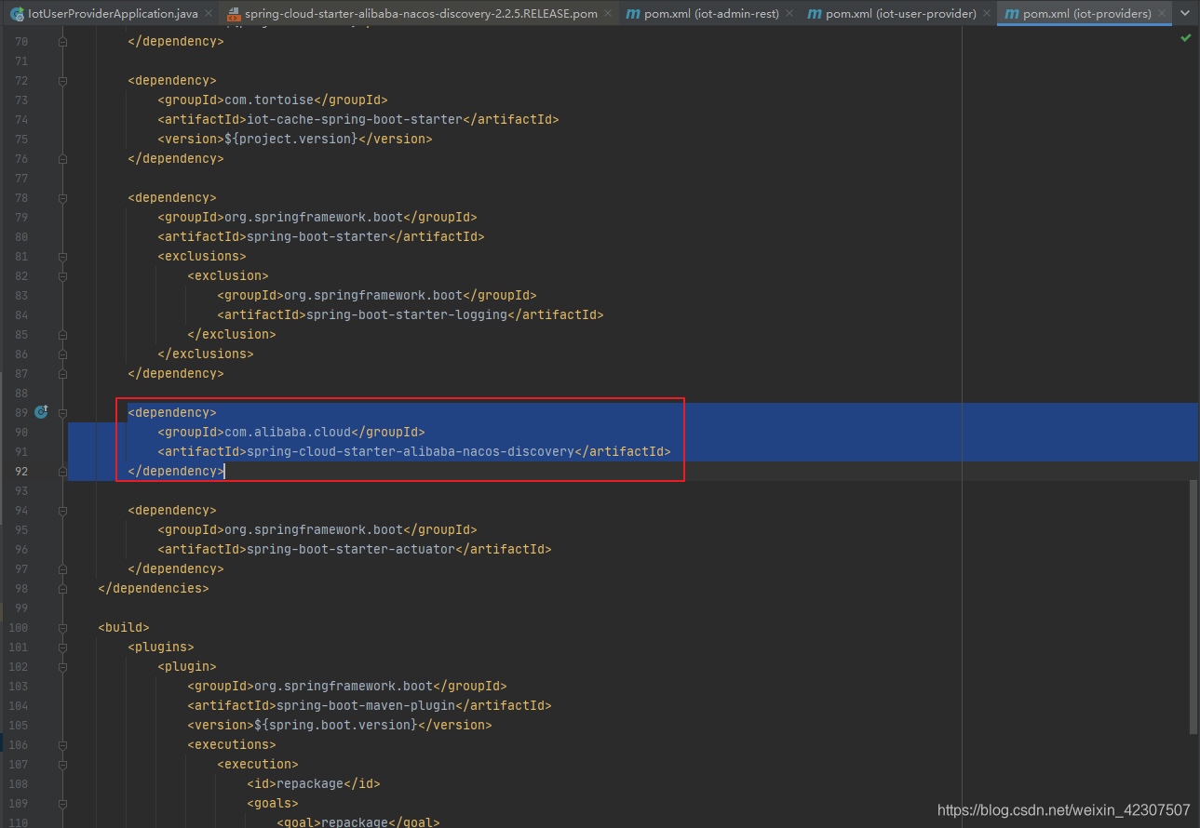Click the com.alibaba.cloud groupId
The height and width of the screenshot is (828, 1200).
click(x=288, y=433)
